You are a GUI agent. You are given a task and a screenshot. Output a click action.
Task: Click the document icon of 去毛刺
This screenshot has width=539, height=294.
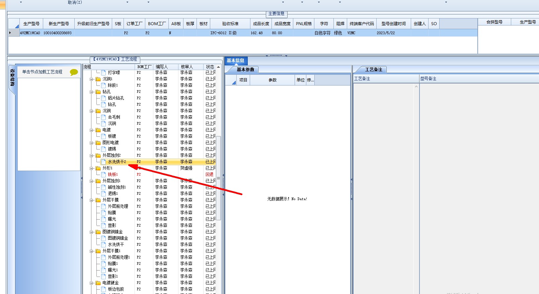103,117
